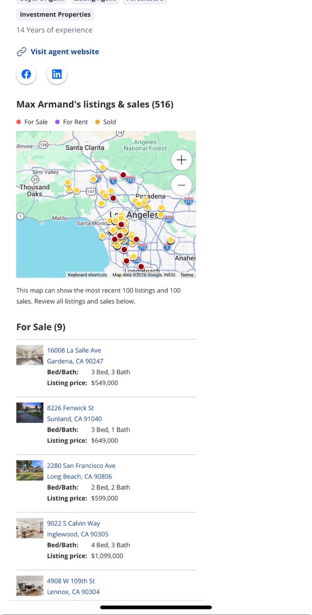Viewport: 312px width, 615px height.
Task: View photo thumbnail for 4908 W 109th St
Action: [30, 585]
